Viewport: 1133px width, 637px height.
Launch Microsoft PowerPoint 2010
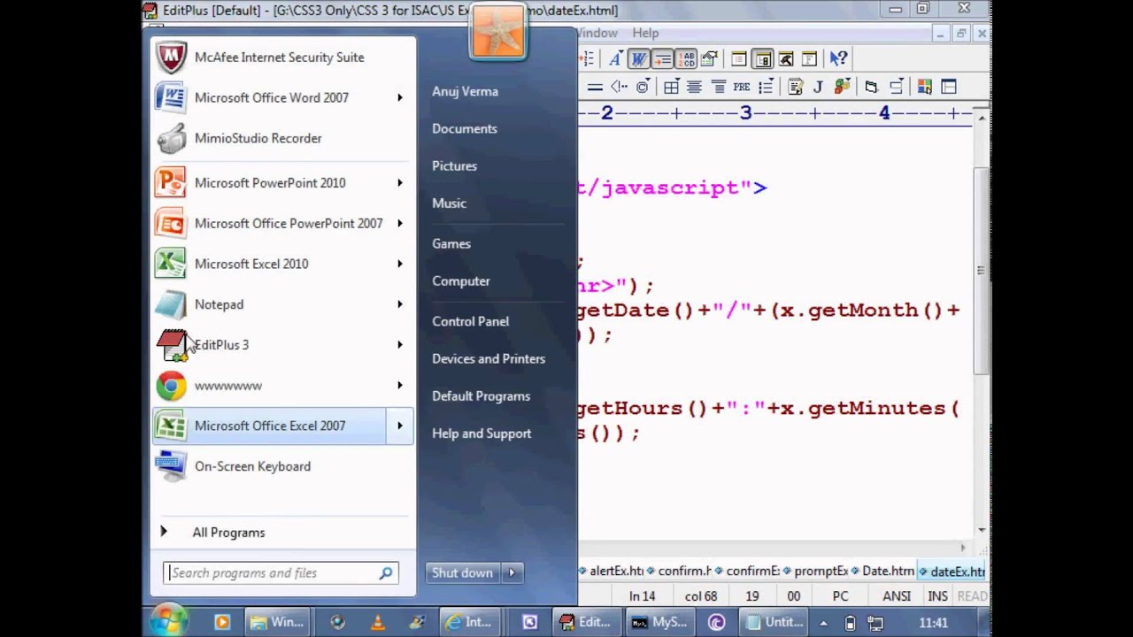tap(270, 183)
